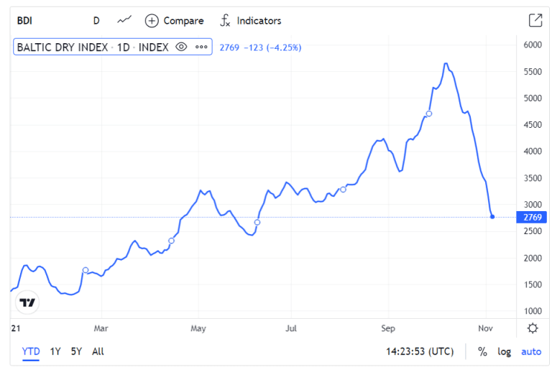Click the Baltic Dry Index legend title
552x367 pixels.
tap(92, 47)
